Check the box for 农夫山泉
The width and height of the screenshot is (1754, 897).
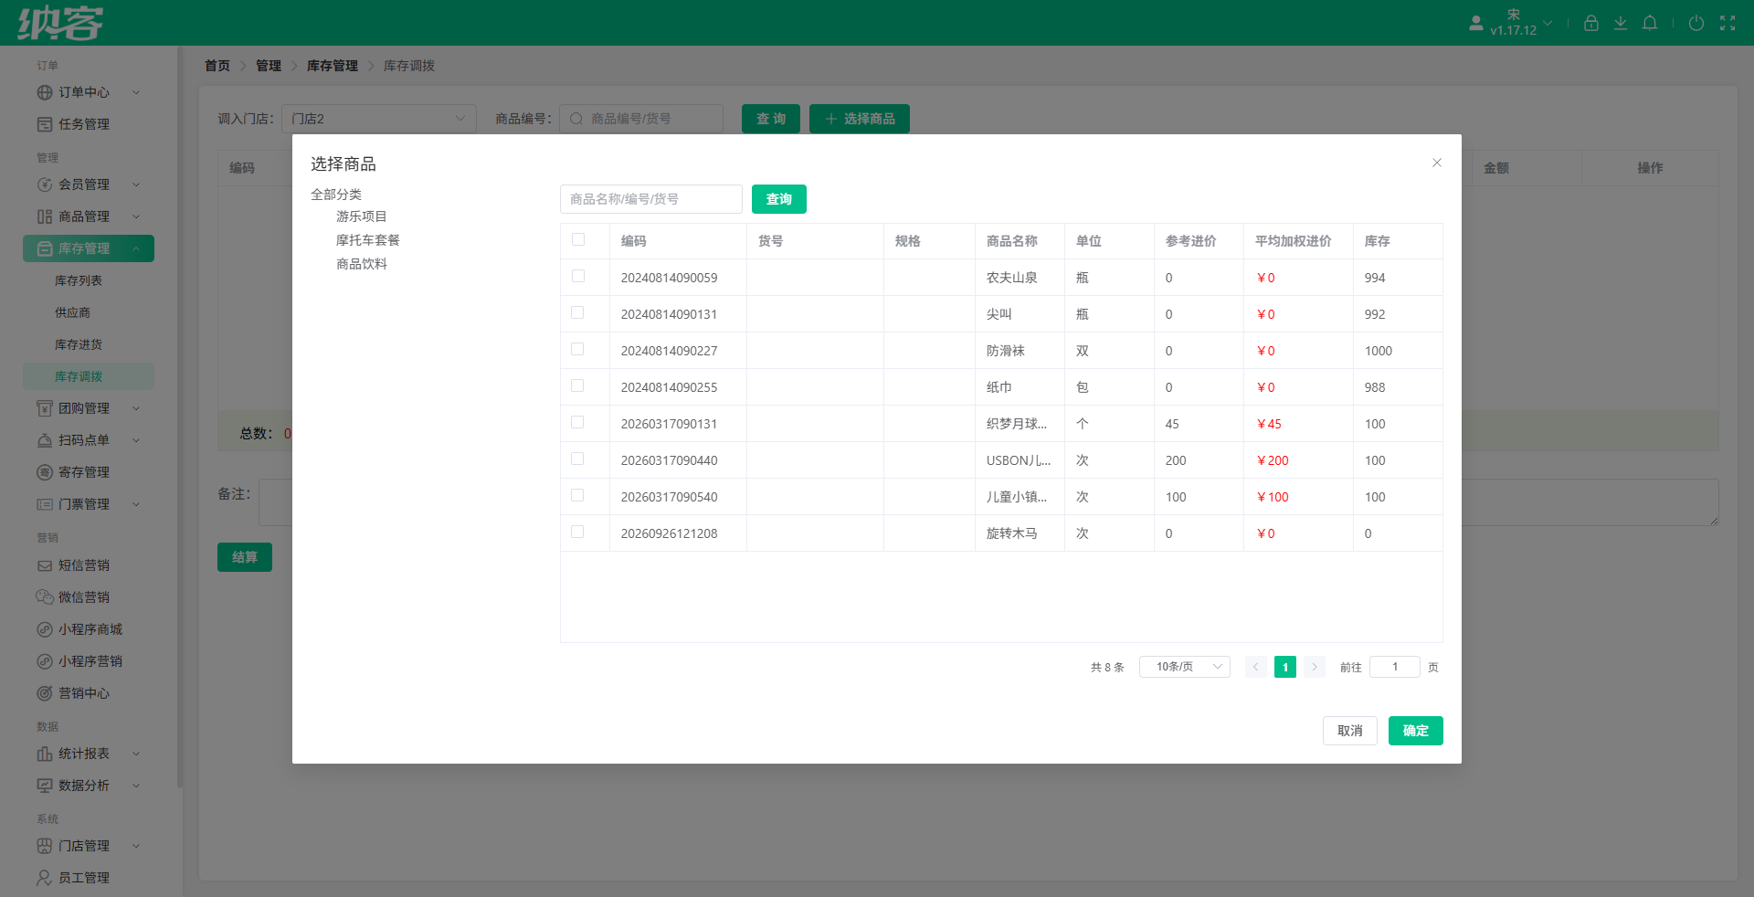[578, 276]
